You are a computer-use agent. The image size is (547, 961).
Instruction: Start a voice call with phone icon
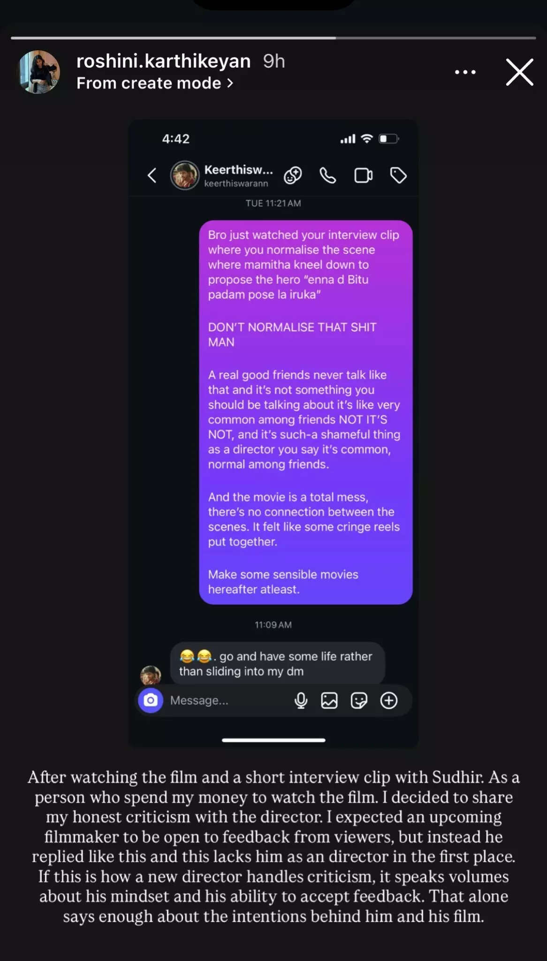(328, 175)
